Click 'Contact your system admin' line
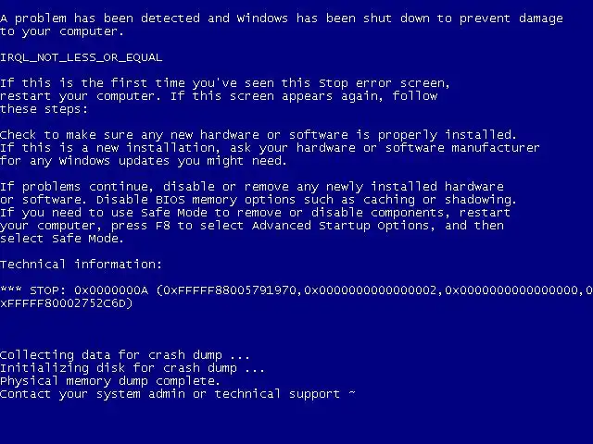This screenshot has height=444, width=593. [177, 394]
